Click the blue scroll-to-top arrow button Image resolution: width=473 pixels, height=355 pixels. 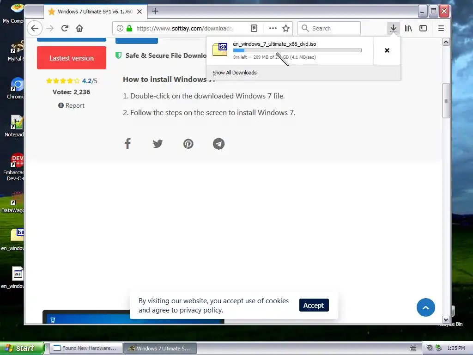(425, 307)
